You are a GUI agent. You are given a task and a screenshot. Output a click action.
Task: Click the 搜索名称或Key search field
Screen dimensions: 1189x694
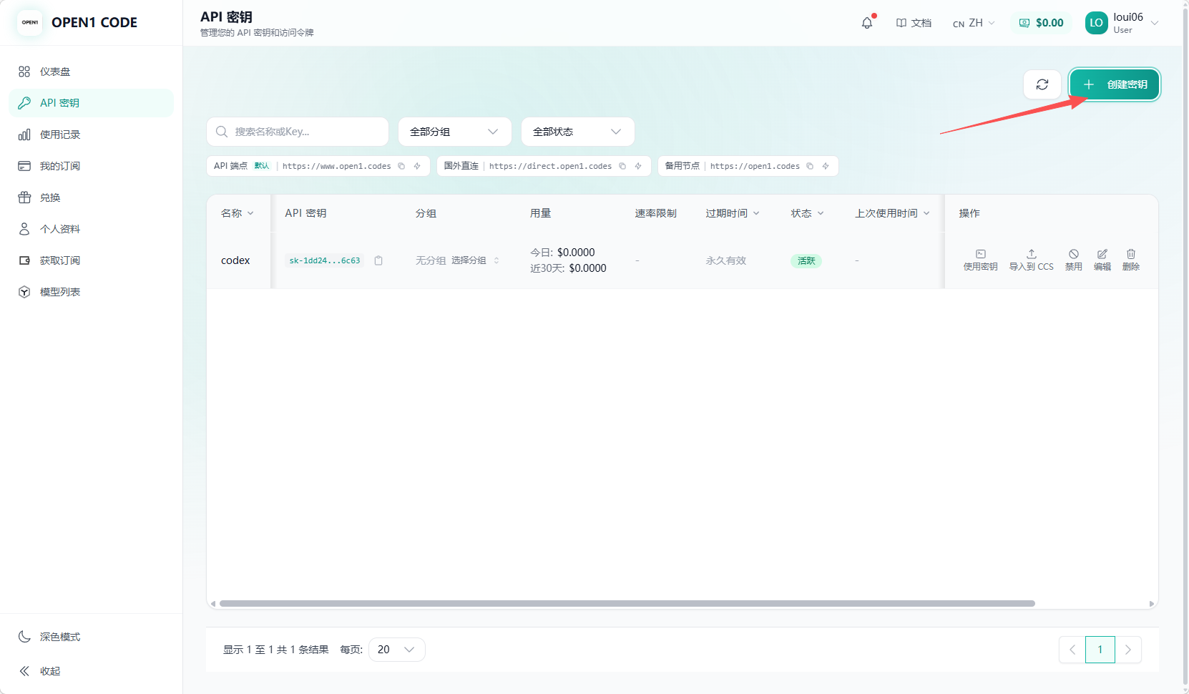click(x=297, y=132)
